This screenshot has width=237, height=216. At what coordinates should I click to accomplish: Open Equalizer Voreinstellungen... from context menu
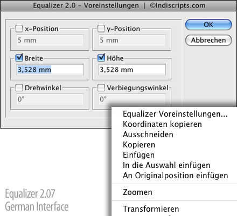[x=175, y=114]
